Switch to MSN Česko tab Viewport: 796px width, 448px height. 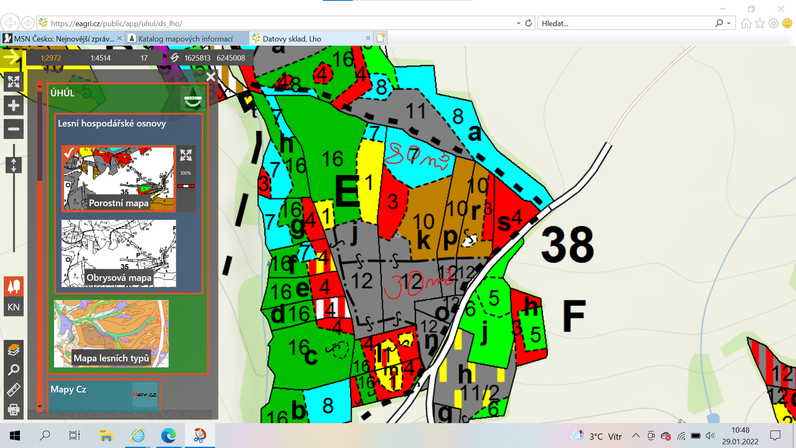tap(62, 39)
